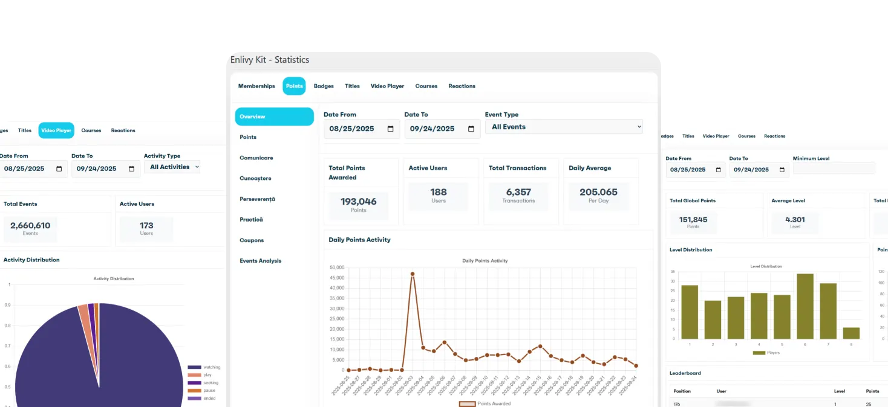Select Comunicare in the sidebar
The height and width of the screenshot is (407, 888).
tap(256, 158)
